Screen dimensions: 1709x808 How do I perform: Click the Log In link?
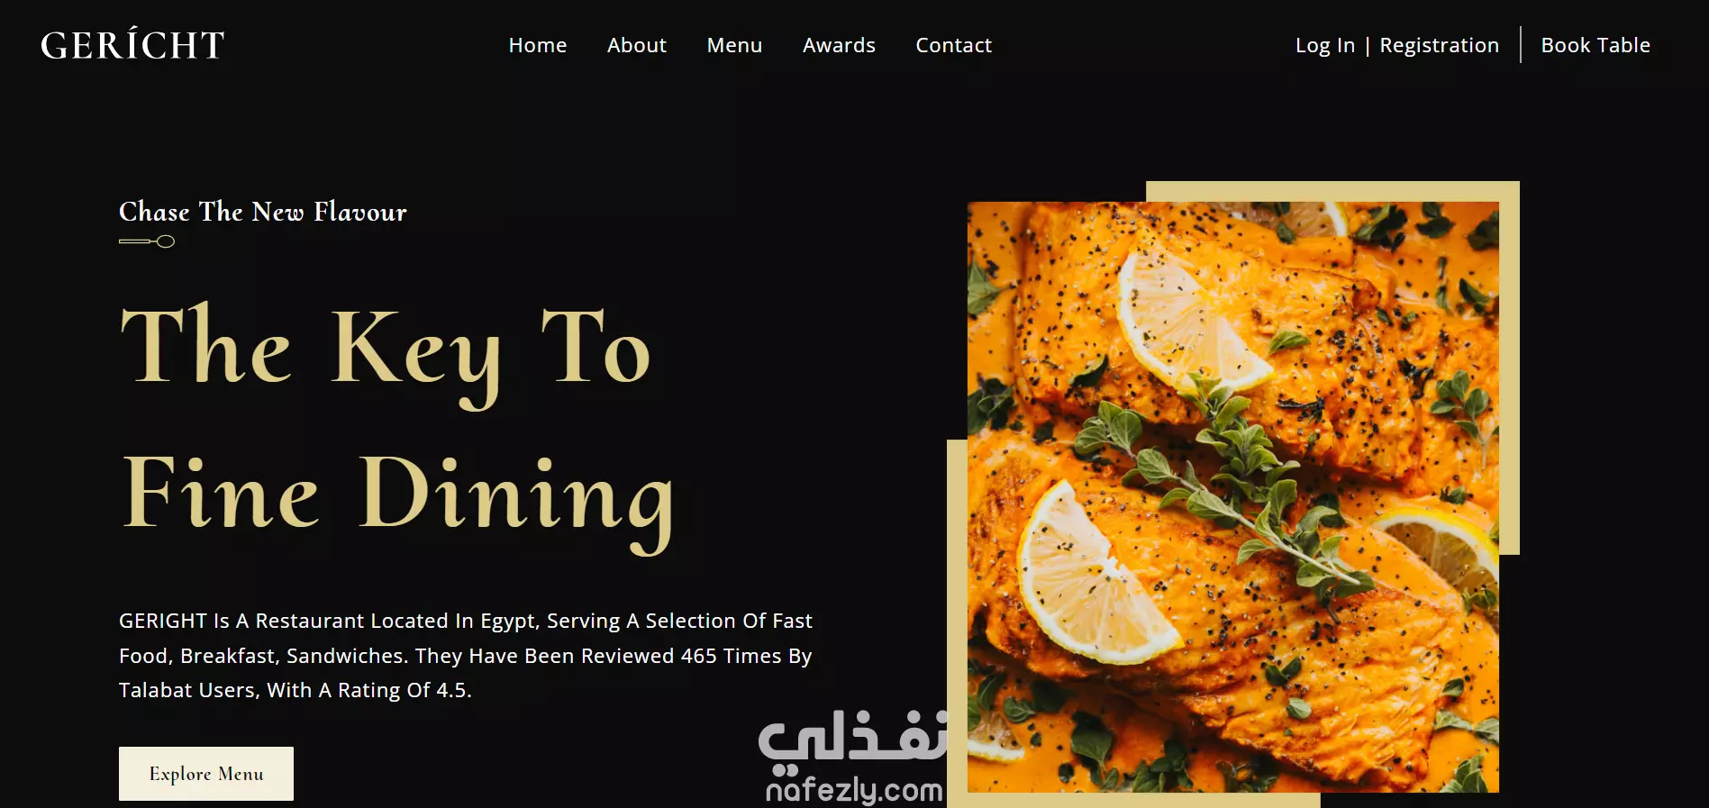1325,45
